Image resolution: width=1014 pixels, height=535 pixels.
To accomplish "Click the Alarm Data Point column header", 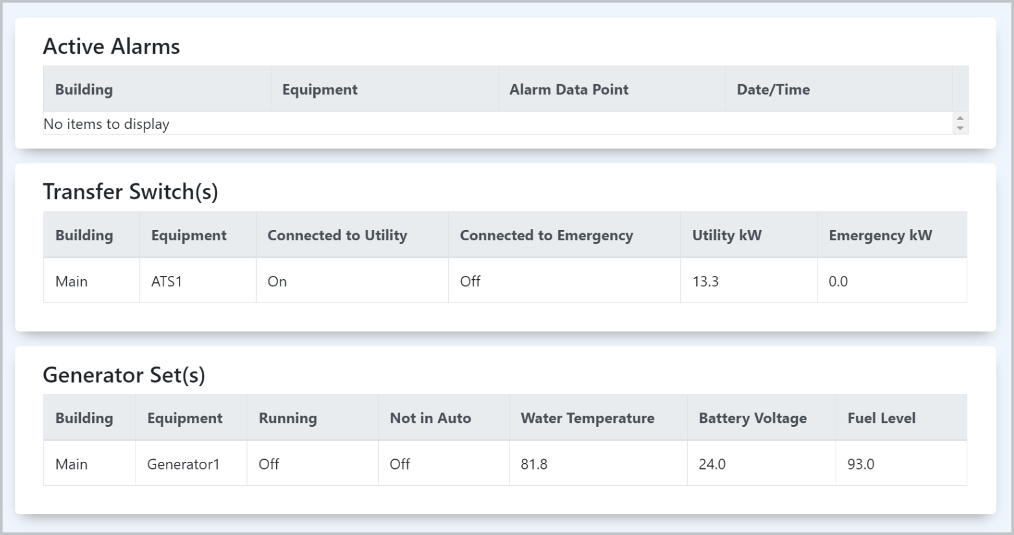I will tap(569, 89).
